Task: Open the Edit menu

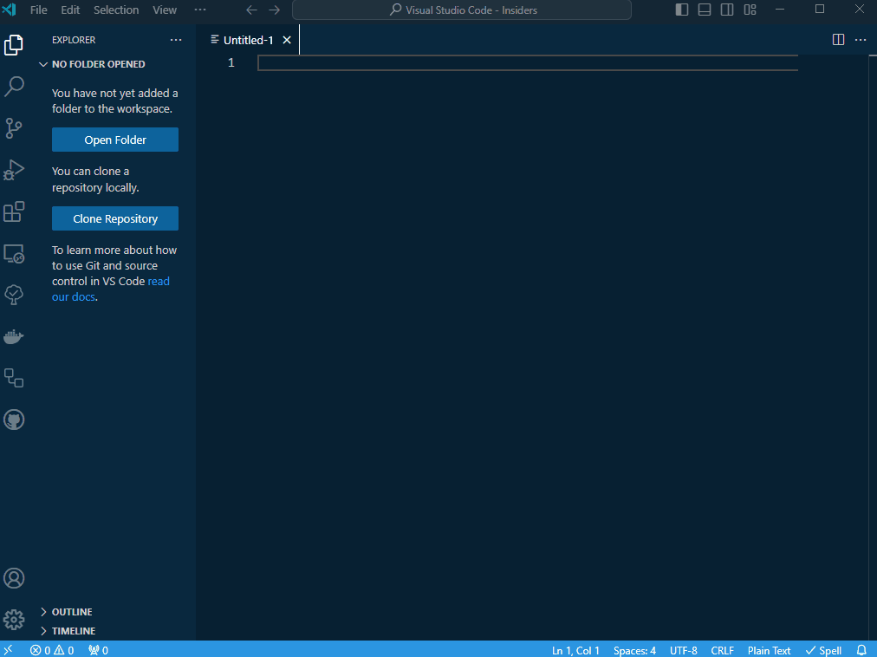Action: [70, 10]
